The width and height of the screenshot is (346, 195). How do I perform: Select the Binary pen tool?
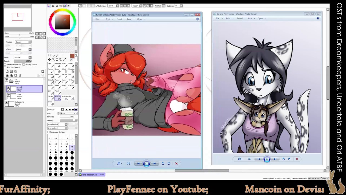tap(65, 87)
